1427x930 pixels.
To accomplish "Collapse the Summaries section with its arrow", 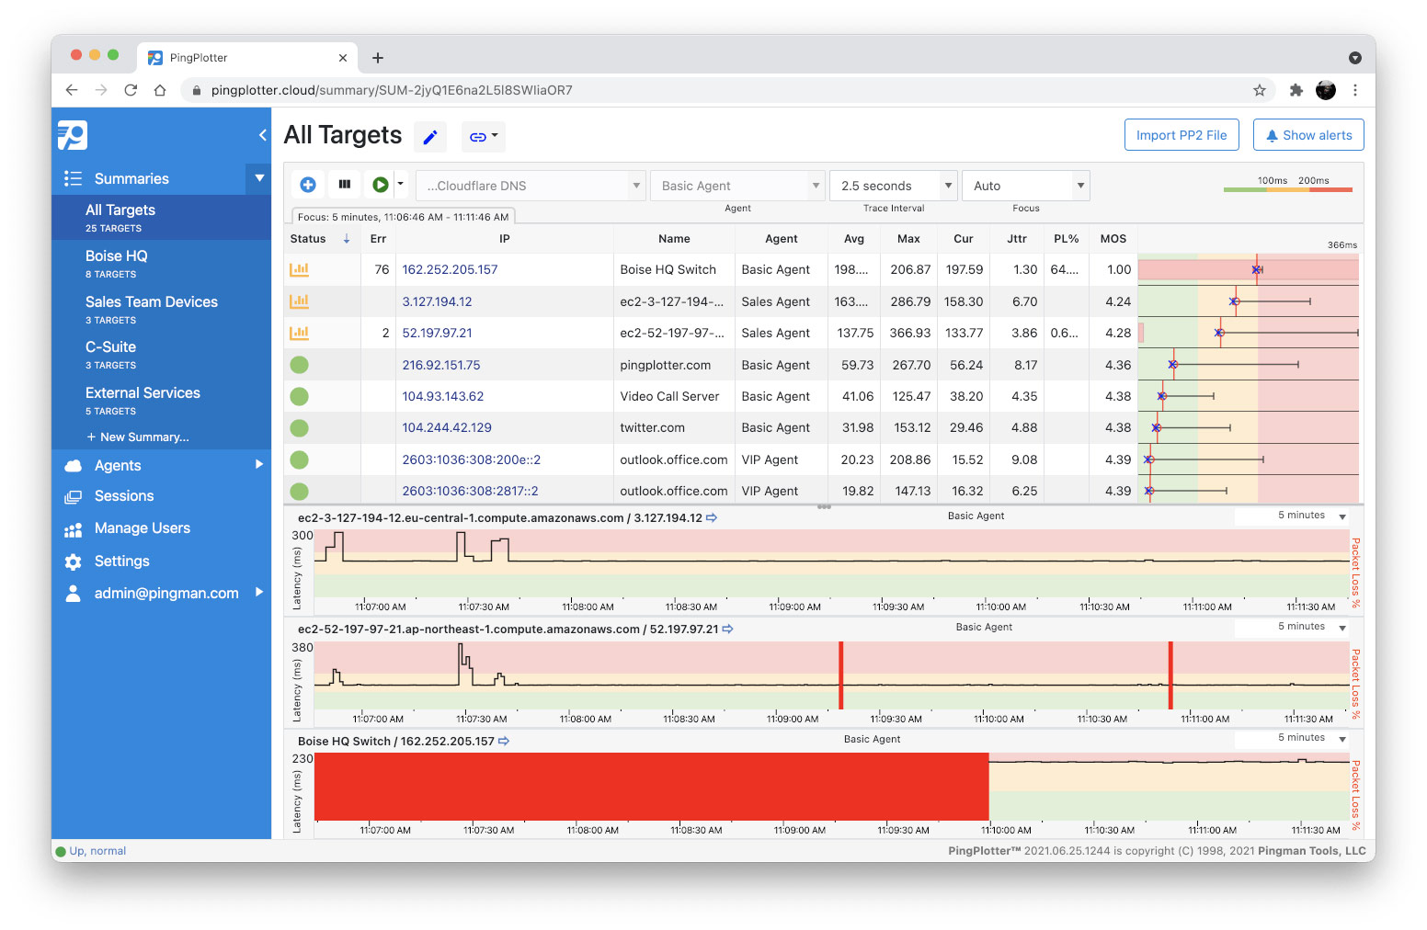I will pyautogui.click(x=259, y=178).
